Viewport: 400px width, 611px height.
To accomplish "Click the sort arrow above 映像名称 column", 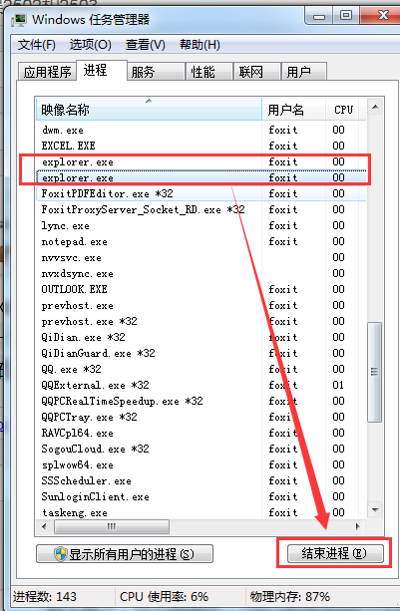I will (x=149, y=101).
